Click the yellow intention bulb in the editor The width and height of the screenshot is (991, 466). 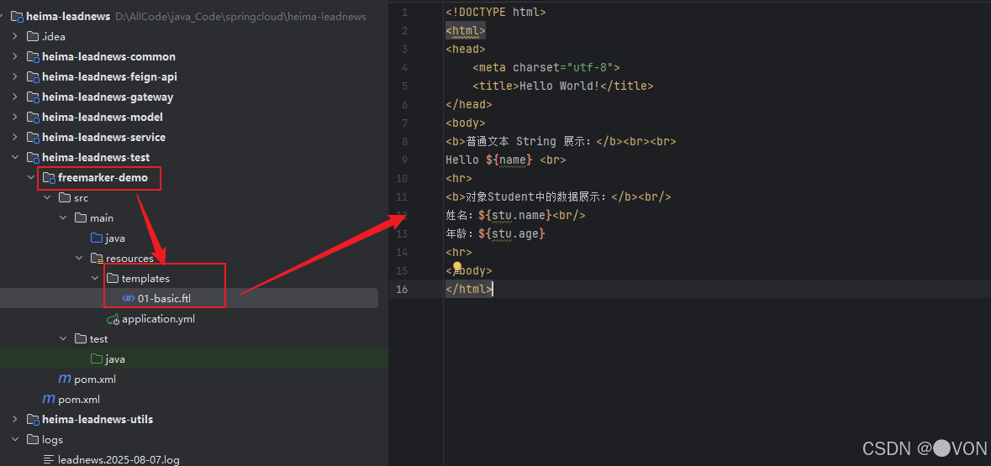[457, 267]
